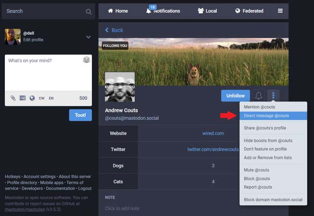
Task: Click the Click to add note field
Action: [x=122, y=208]
